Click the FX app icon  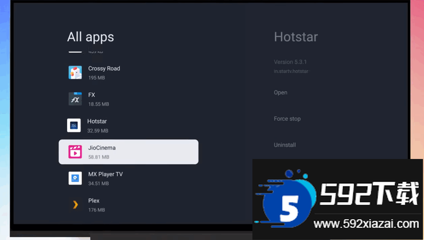click(x=75, y=99)
